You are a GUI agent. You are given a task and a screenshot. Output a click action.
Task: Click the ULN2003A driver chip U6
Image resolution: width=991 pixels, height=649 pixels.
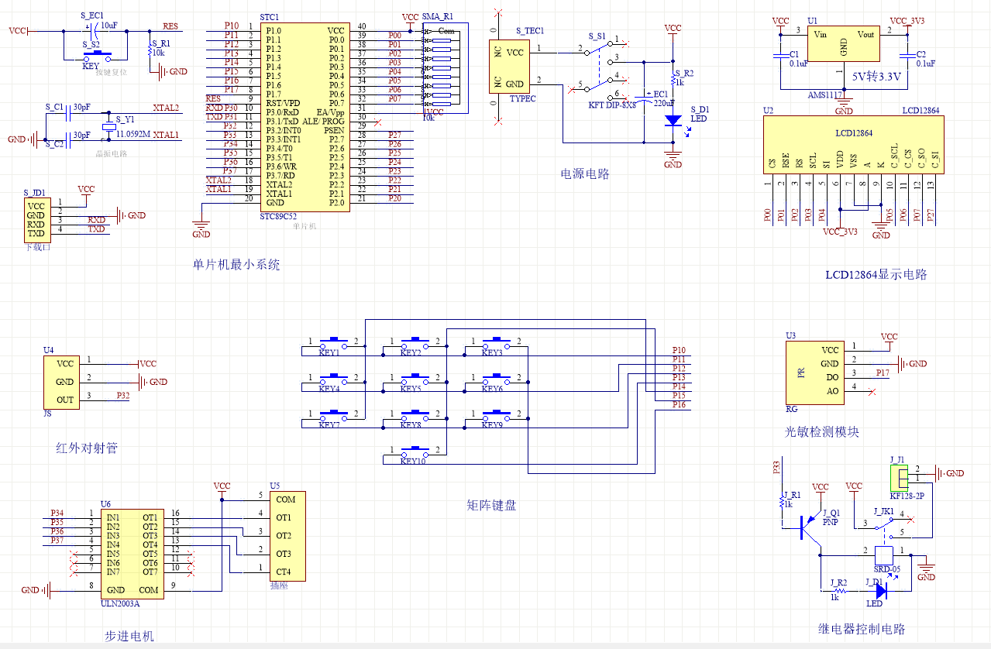[132, 553]
